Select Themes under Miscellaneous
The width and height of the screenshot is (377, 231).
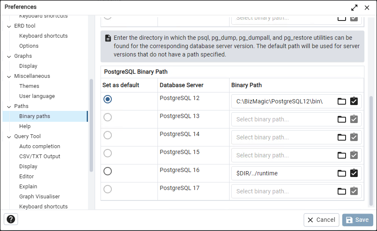29,86
